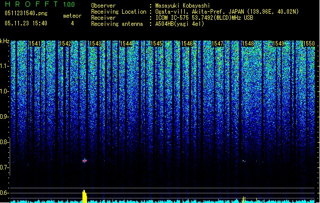The image size is (320, 203).
Task: Click the date stamp 05.11.23 15:40
Action: click(x=26, y=23)
